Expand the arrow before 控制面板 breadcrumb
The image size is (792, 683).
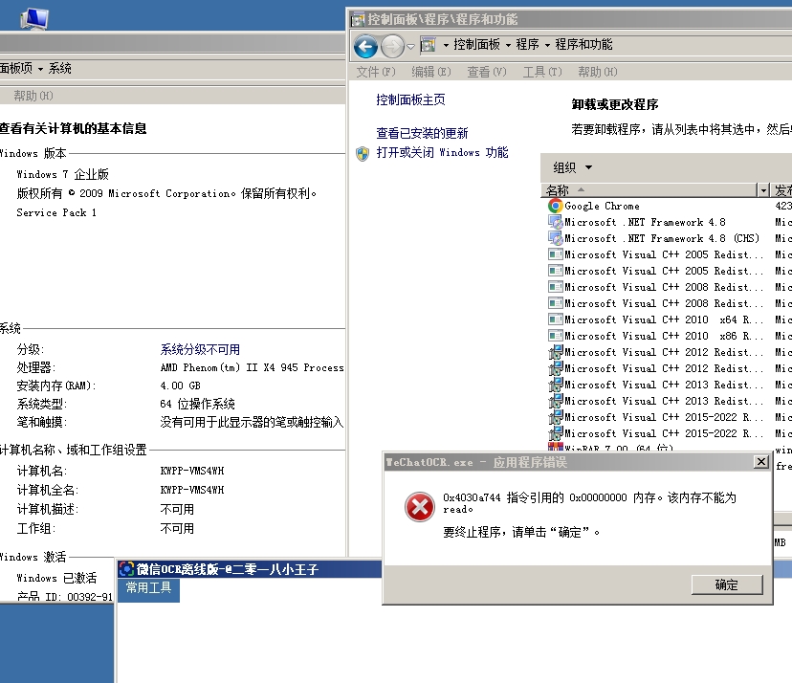pos(446,45)
